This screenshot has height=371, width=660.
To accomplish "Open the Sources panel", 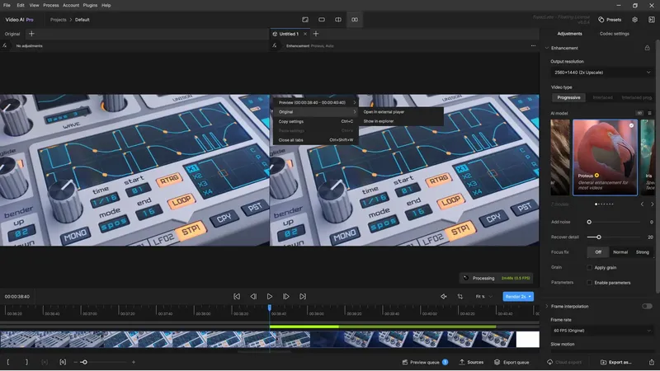I will pyautogui.click(x=471, y=362).
